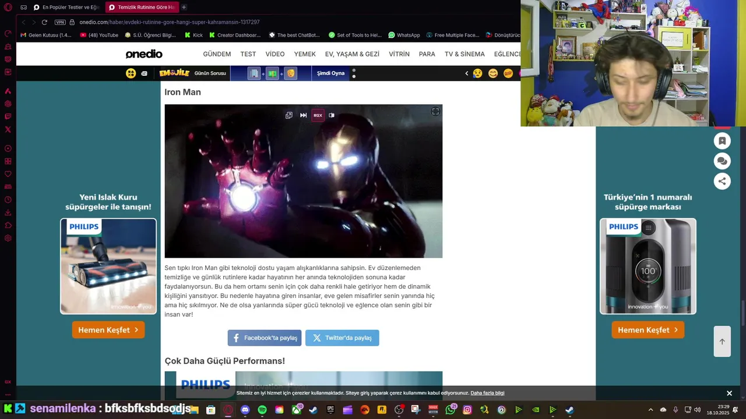Open the Kick bookmark
The height and width of the screenshot is (419, 746).
(x=193, y=35)
